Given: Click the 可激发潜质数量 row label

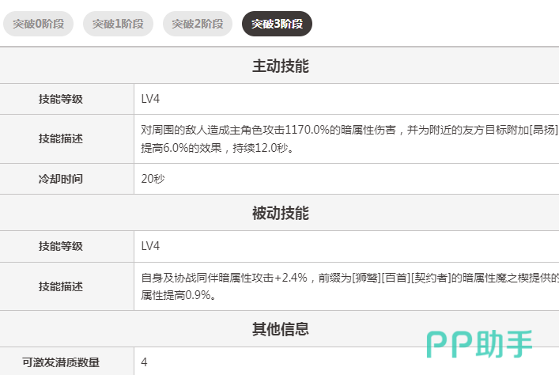Looking at the screenshot, I should [x=61, y=362].
